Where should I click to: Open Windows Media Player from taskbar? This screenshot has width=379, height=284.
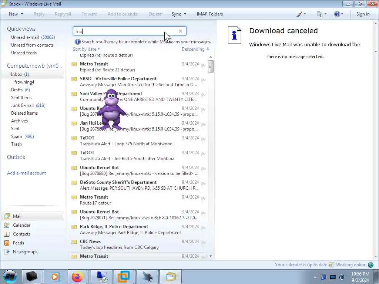click(55, 277)
